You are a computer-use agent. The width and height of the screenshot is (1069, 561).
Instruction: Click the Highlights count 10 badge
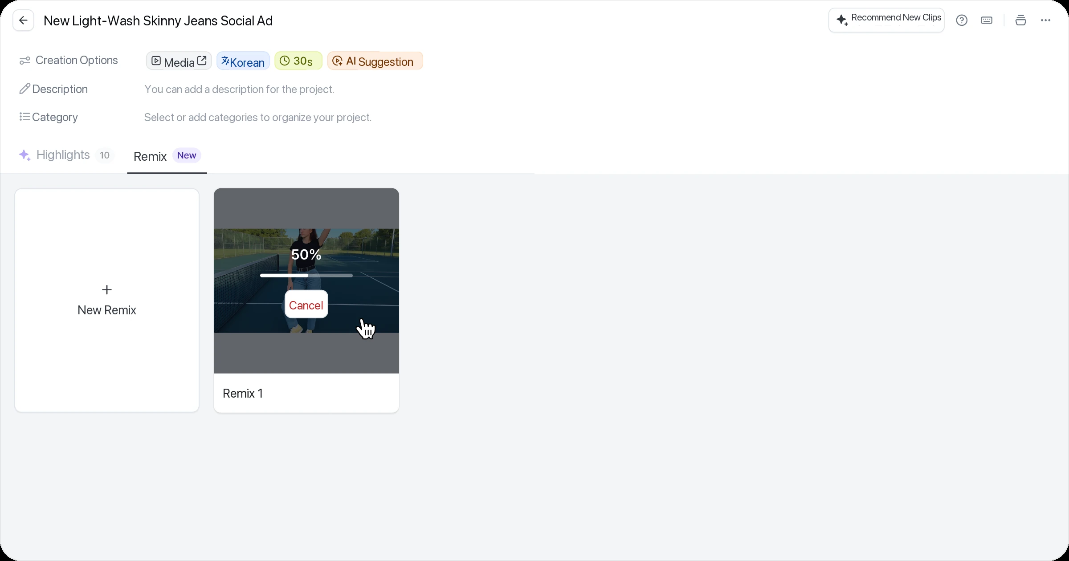click(x=105, y=155)
